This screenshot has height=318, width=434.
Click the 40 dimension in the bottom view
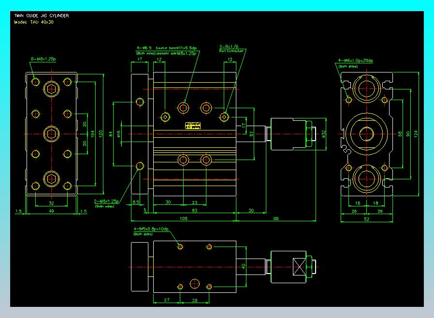[x=244, y=266]
